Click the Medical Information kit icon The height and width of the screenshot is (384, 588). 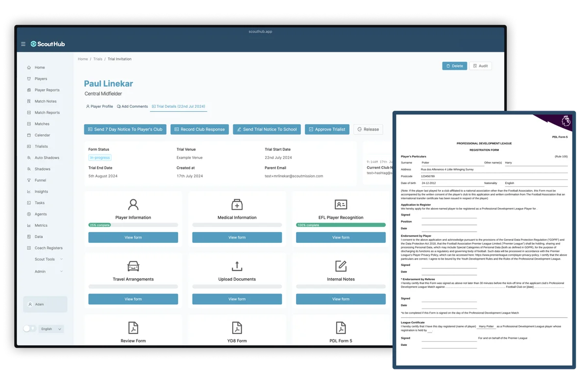(x=237, y=204)
